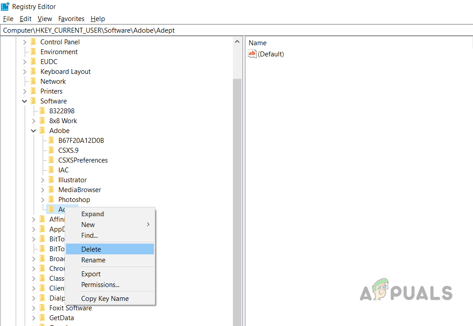This screenshot has width=473, height=326.
Task: Click the Environment folder icon
Action: [x=34, y=52]
